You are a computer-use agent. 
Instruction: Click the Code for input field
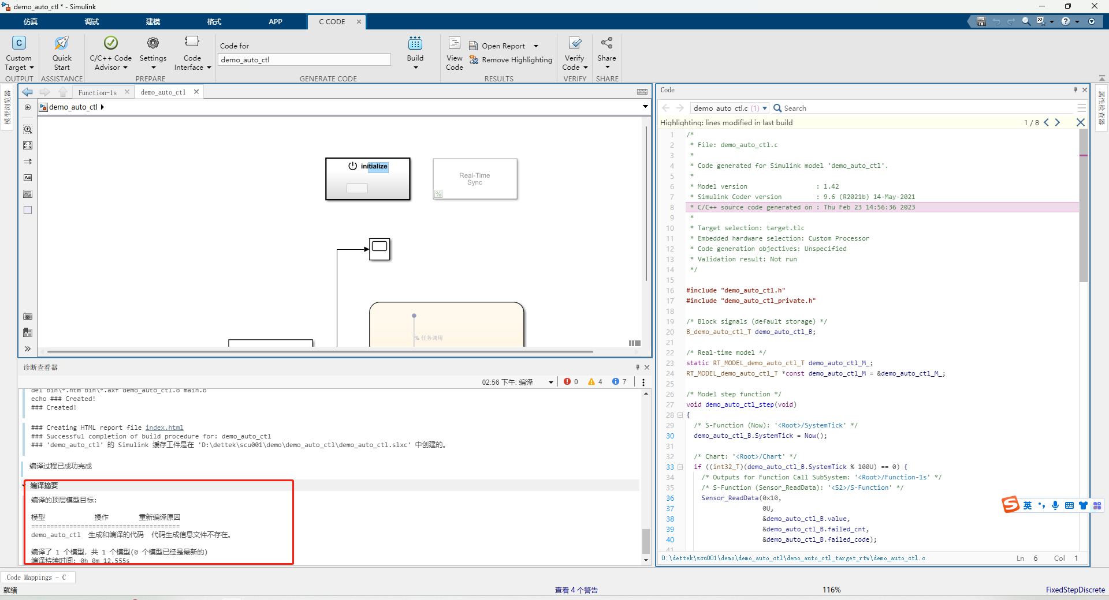(x=304, y=59)
